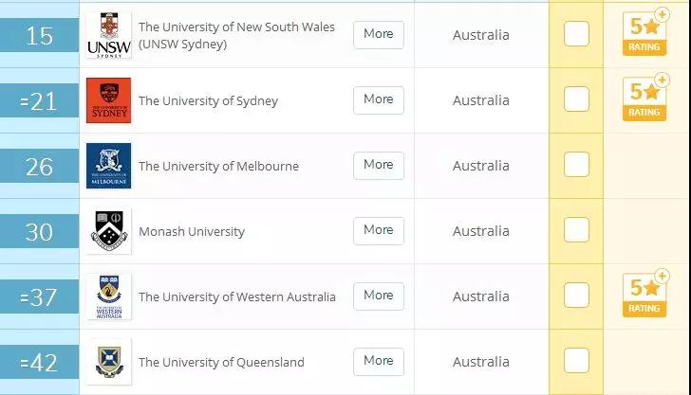The width and height of the screenshot is (691, 395).
Task: Select the Monash University compare checkbox
Action: pyautogui.click(x=576, y=230)
